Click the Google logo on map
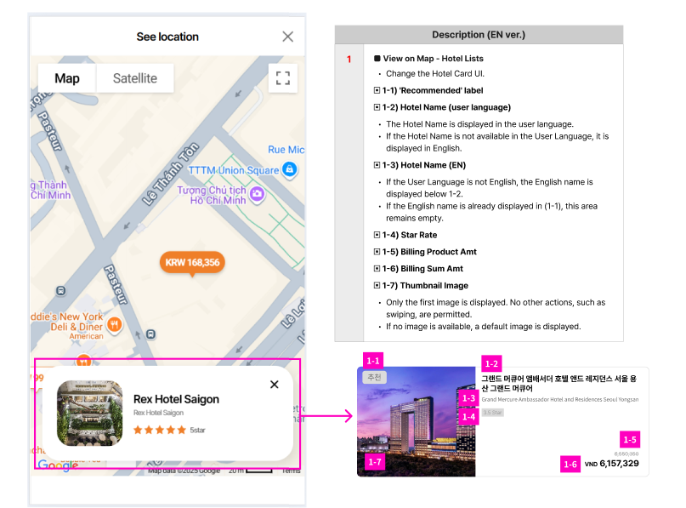686x508 pixels. [58, 465]
